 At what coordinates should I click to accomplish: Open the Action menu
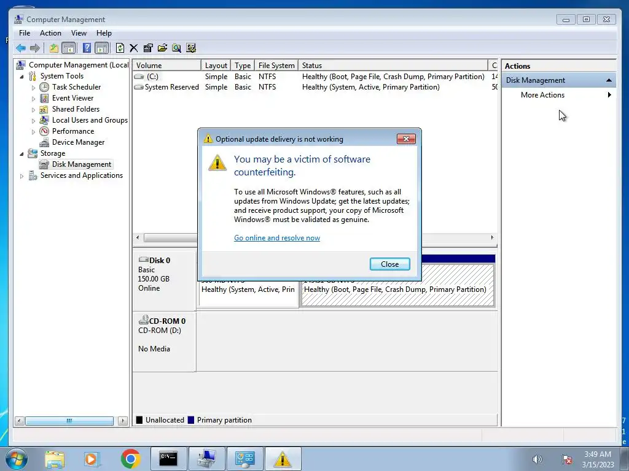[50, 33]
